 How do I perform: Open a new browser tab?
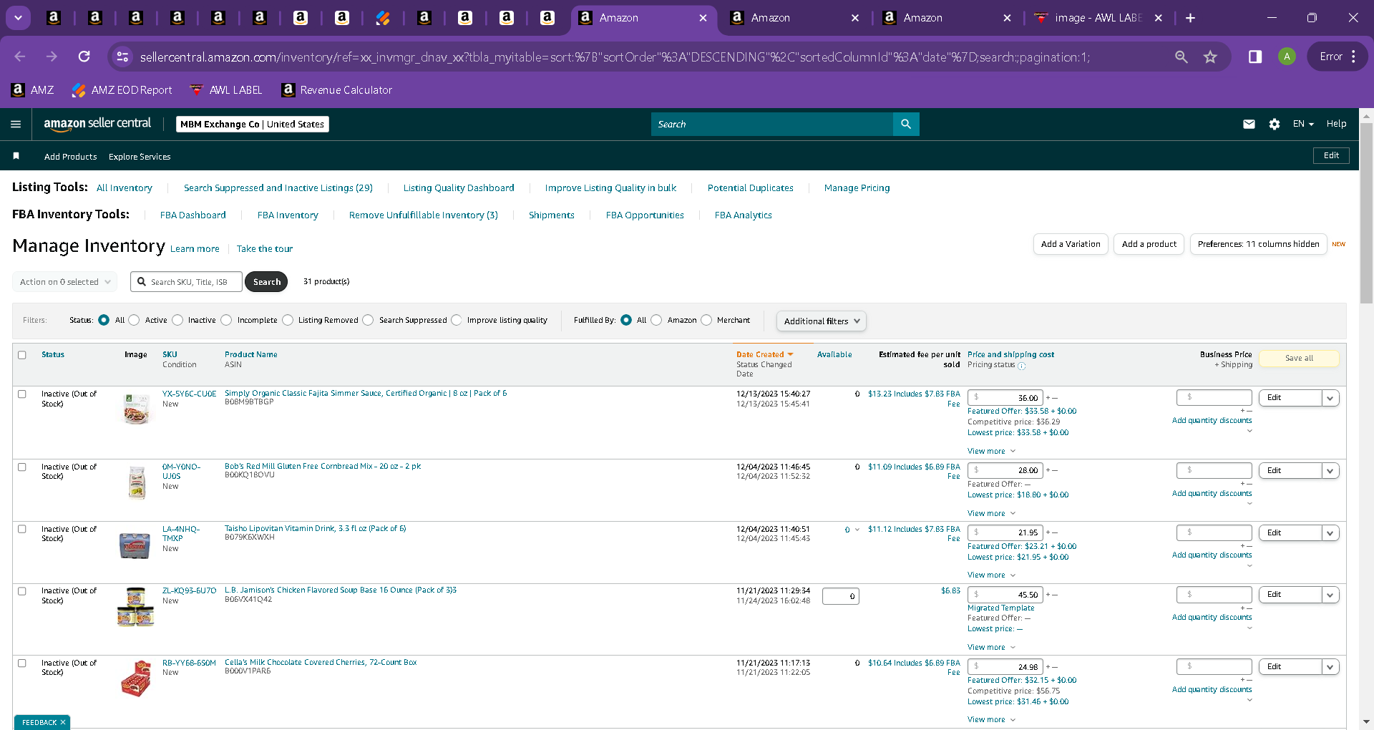point(1190,18)
